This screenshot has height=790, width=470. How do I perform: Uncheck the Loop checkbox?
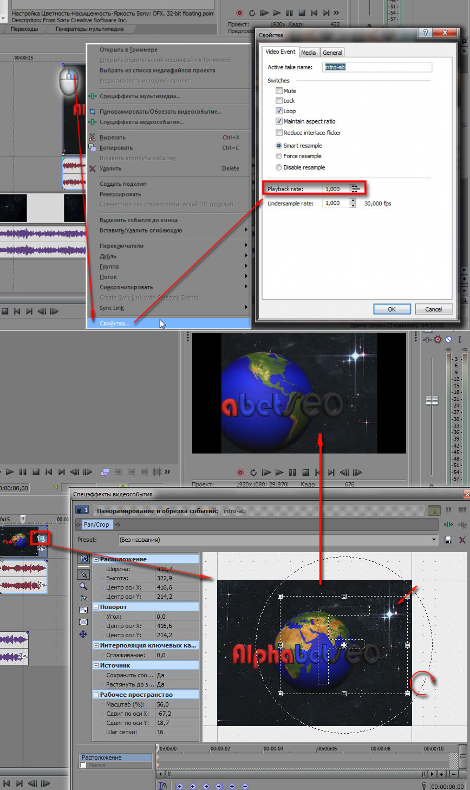pyautogui.click(x=279, y=111)
